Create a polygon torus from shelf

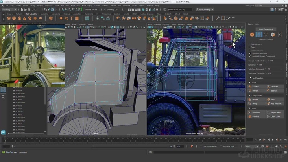pyautogui.click(x=30, y=18)
